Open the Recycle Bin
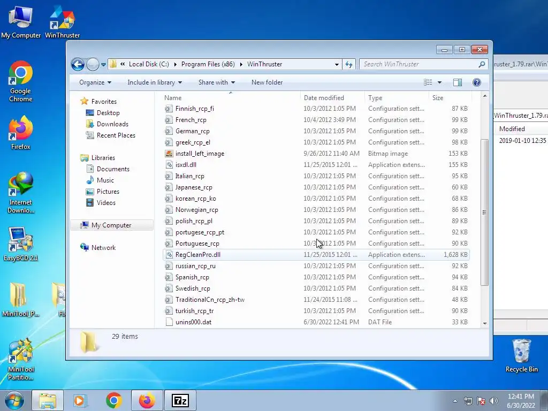 (522, 356)
